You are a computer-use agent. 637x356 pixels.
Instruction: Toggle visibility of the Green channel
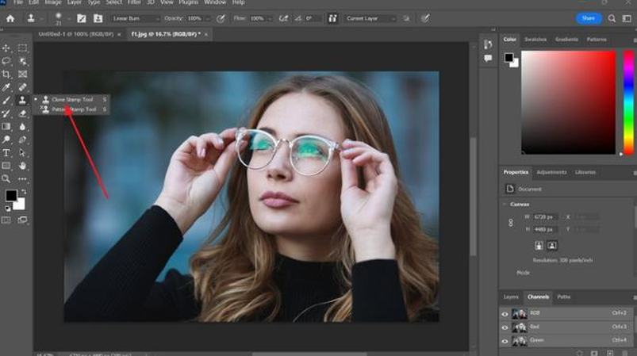[505, 341]
